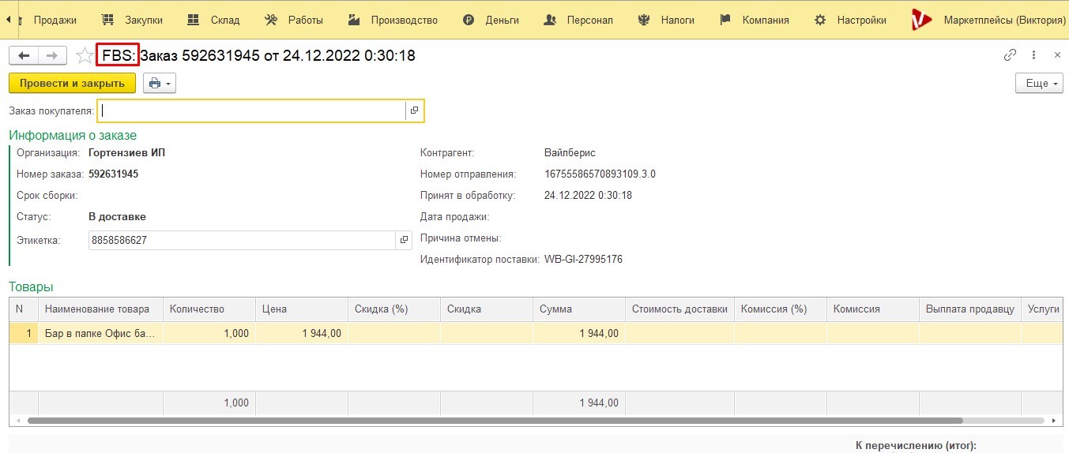
Task: Select price cell 1 944,00 in row 1
Action: pyautogui.click(x=302, y=334)
